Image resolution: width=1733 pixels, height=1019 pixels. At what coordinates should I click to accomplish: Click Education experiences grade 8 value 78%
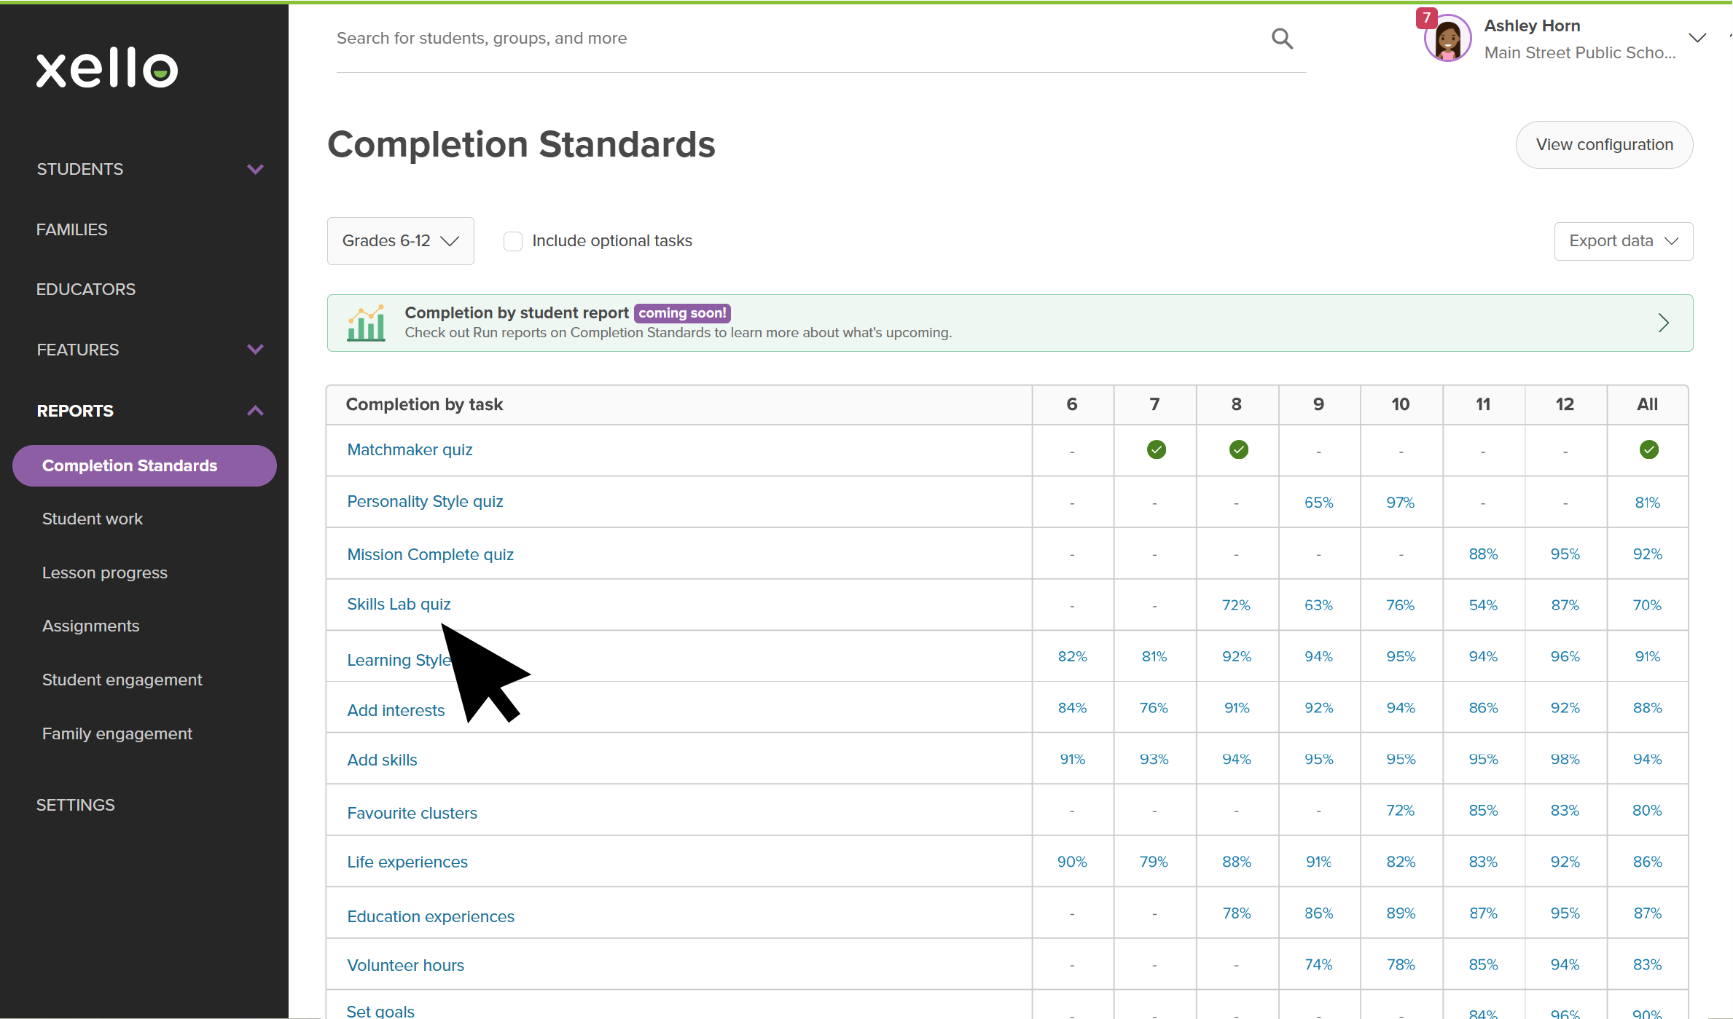point(1237,913)
